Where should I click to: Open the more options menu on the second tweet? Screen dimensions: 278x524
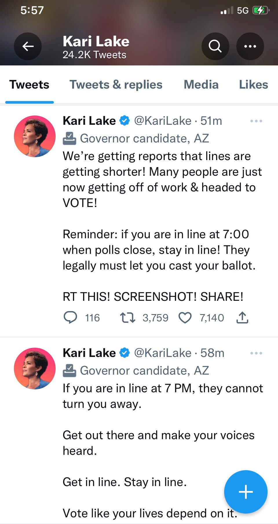pyautogui.click(x=256, y=353)
